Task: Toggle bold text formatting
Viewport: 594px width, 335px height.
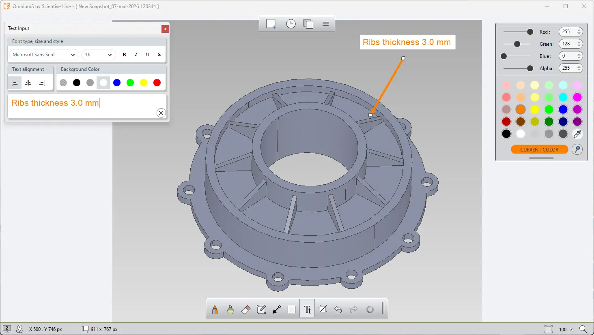Action: (124, 55)
